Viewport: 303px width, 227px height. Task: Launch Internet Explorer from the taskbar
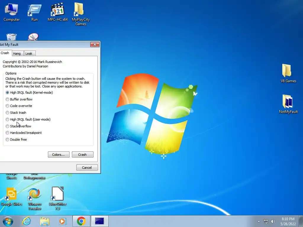click(x=26, y=221)
